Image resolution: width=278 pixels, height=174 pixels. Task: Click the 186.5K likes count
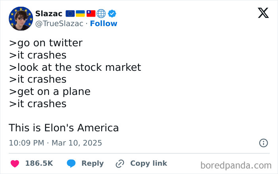pyautogui.click(x=39, y=163)
